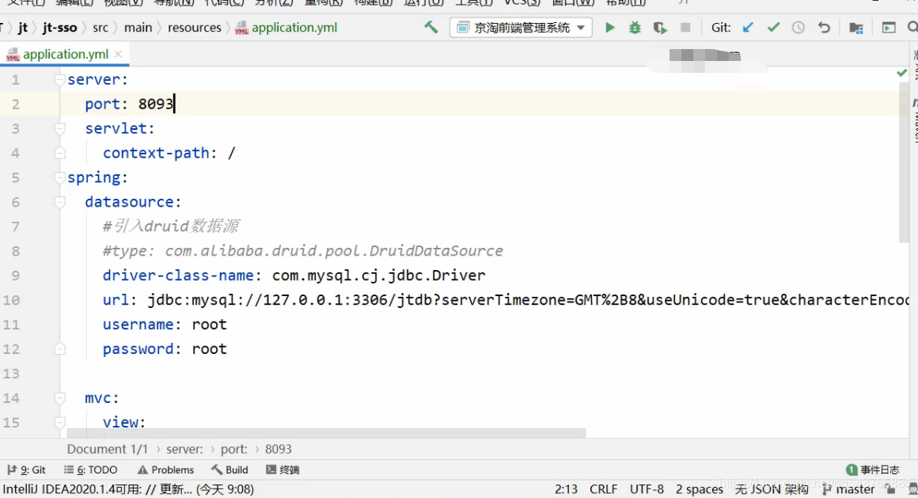Click the 无 JSON 架构 schema widget
This screenshot has height=498, width=918.
coord(771,489)
